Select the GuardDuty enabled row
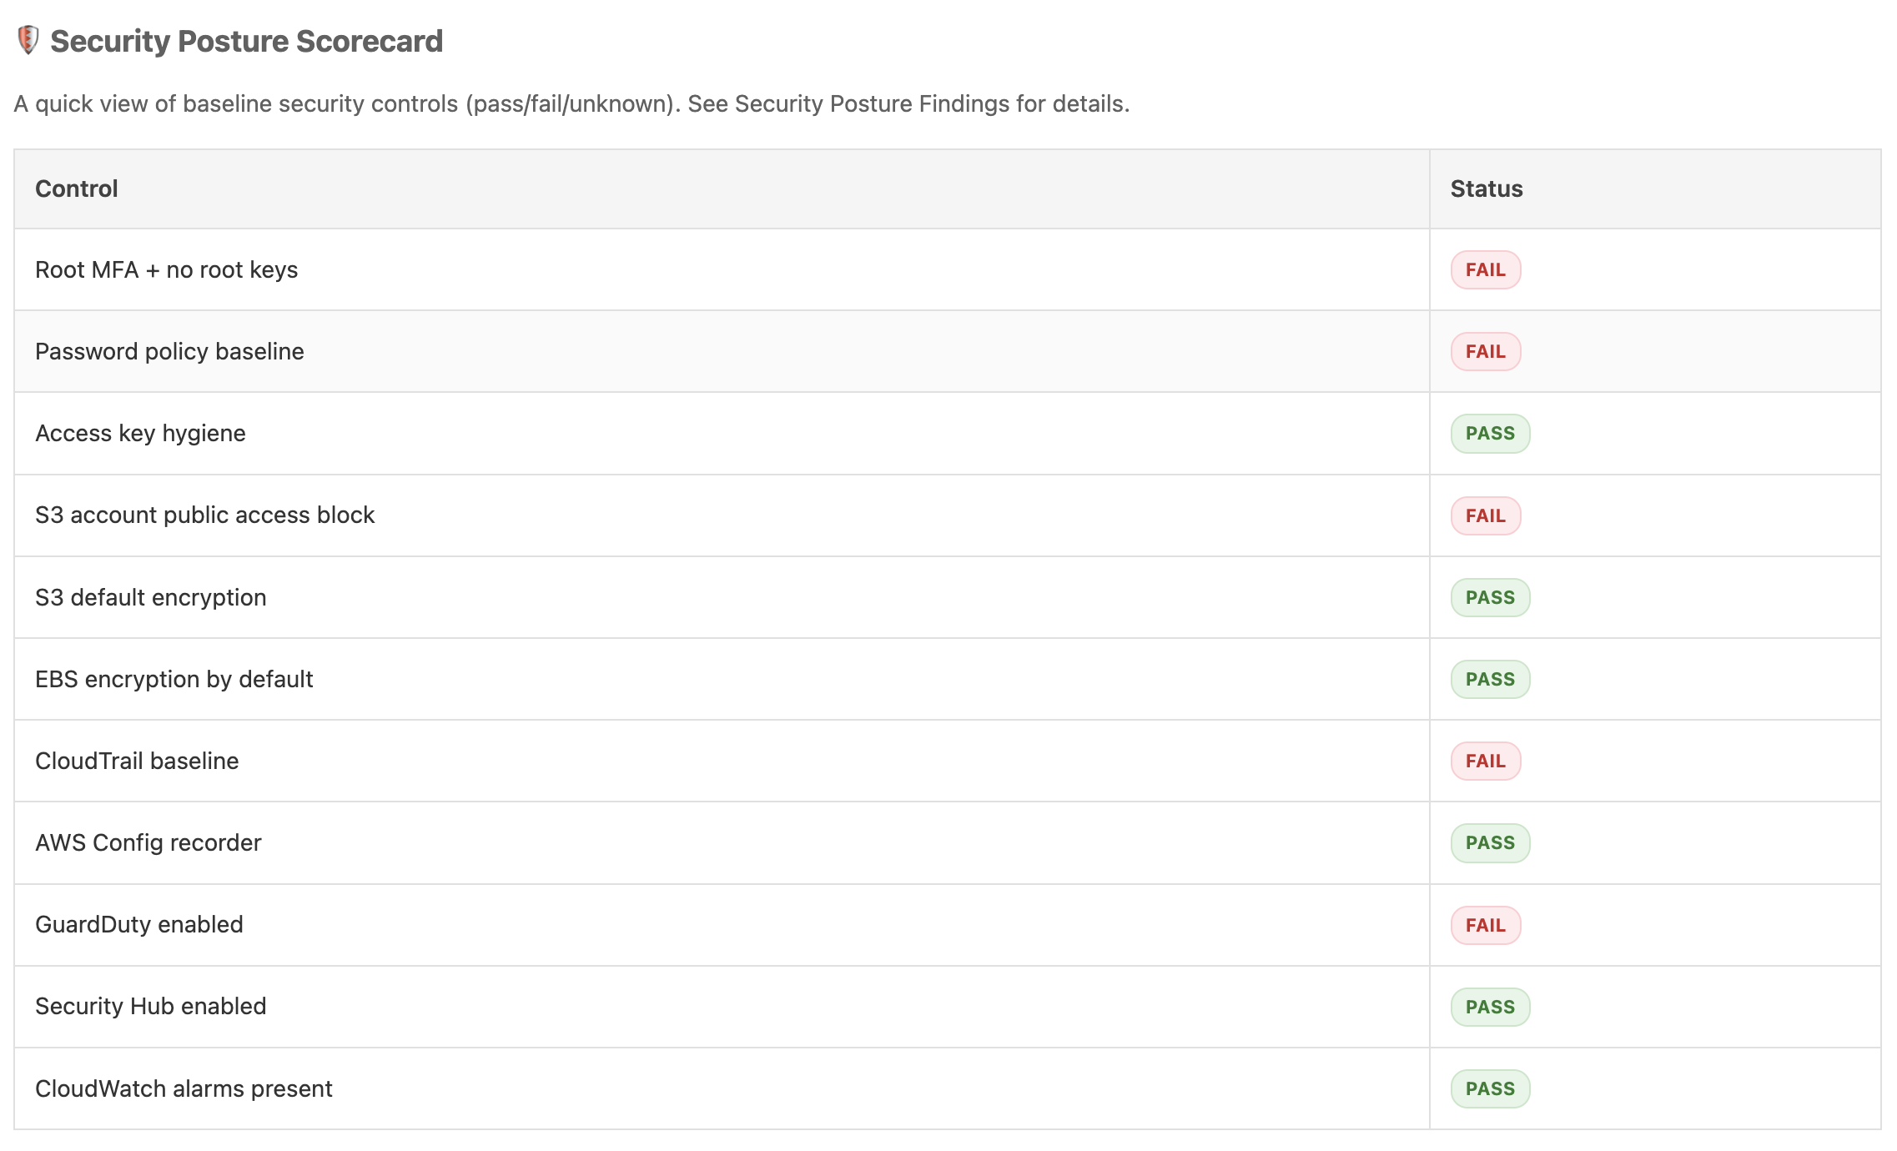The image size is (1897, 1151). (138, 924)
